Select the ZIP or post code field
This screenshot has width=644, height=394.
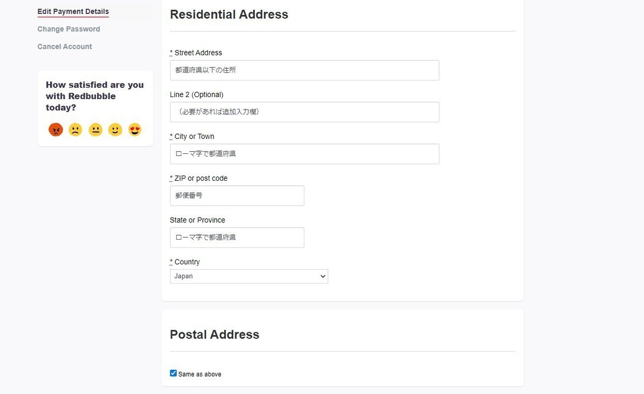click(x=237, y=196)
